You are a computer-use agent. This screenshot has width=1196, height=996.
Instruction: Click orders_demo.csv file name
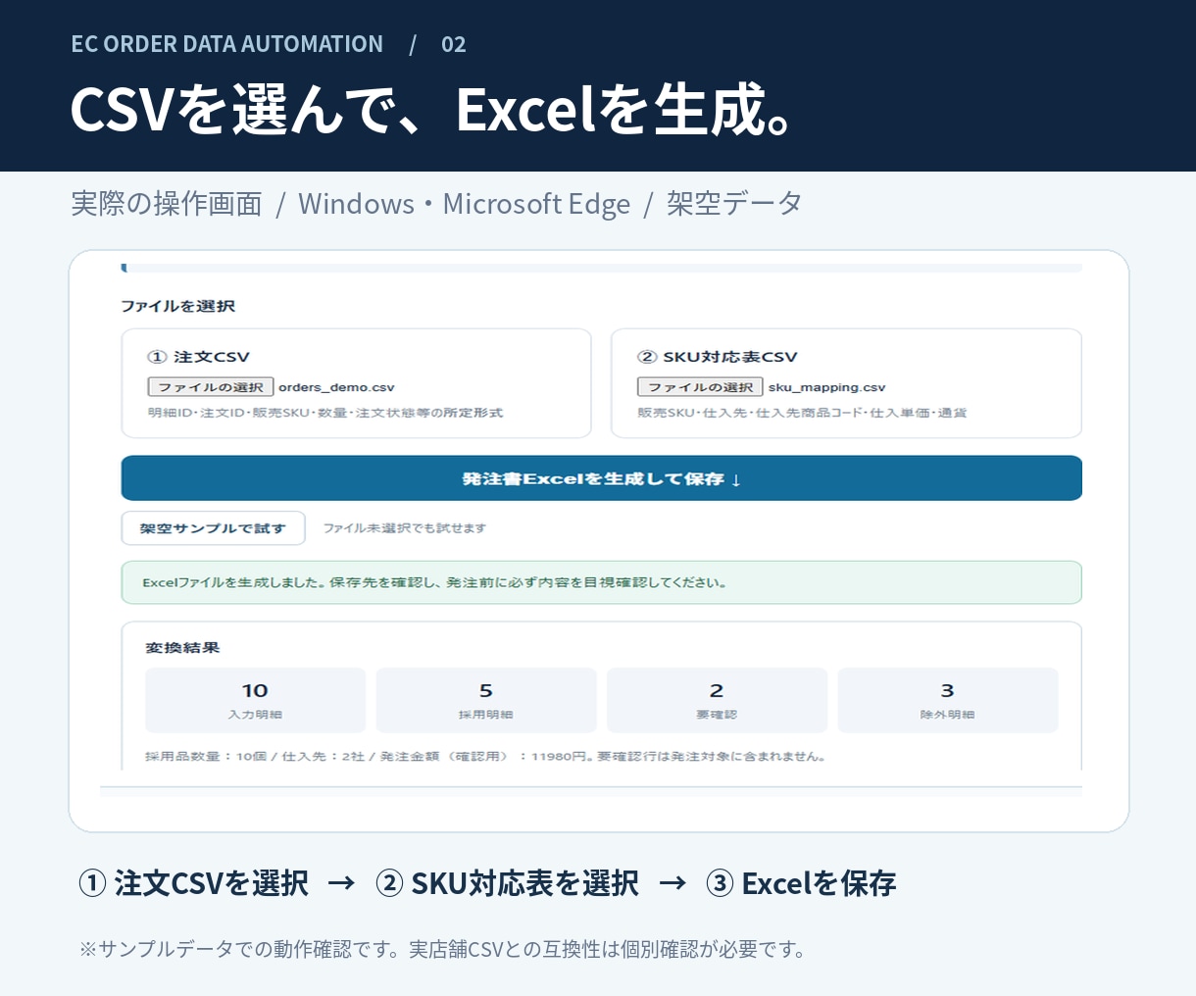tap(336, 387)
